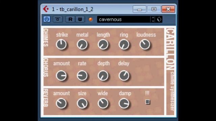Viewport: 216px width, 121px height.
Task: Click the window title '1 - tb_carillon_1_2'
Action: click(73, 9)
